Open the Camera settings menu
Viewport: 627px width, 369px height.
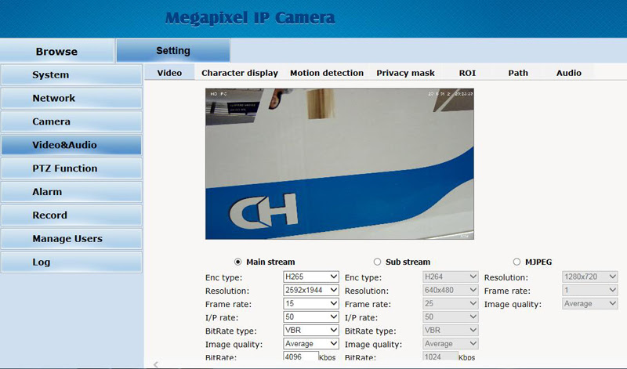coord(71,121)
